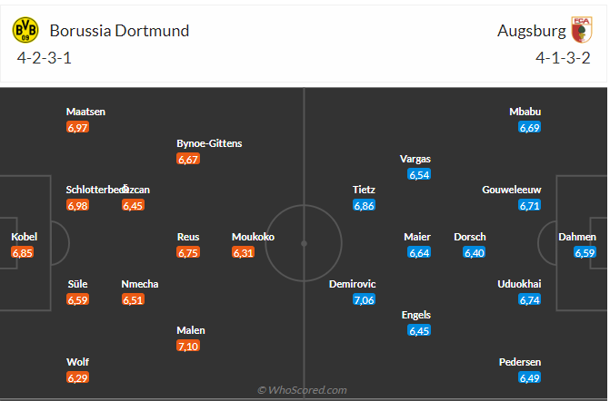Select player Pedersen's name
Image resolution: width=610 pixels, height=401 pixels.
pyautogui.click(x=520, y=362)
